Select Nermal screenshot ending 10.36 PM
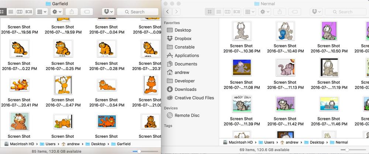The width and height of the screenshot is (369, 154). tap(241, 31)
